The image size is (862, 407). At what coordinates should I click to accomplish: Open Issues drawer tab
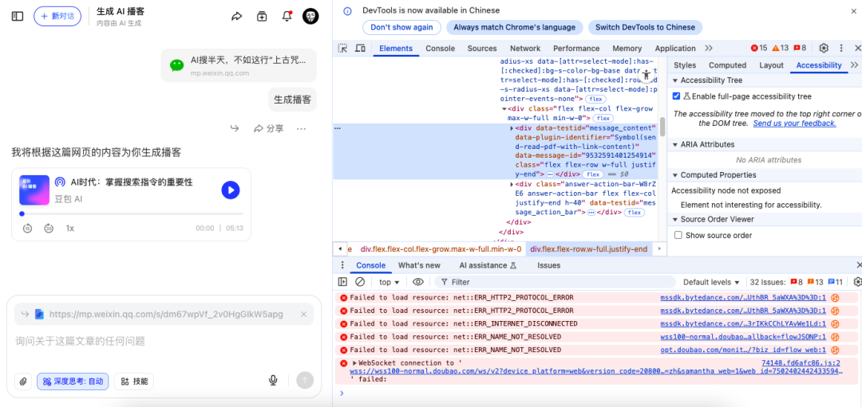(548, 265)
